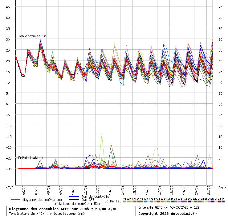
Task: Click the Copyright 2026 Meteociel.fr text
Action: point(167,214)
